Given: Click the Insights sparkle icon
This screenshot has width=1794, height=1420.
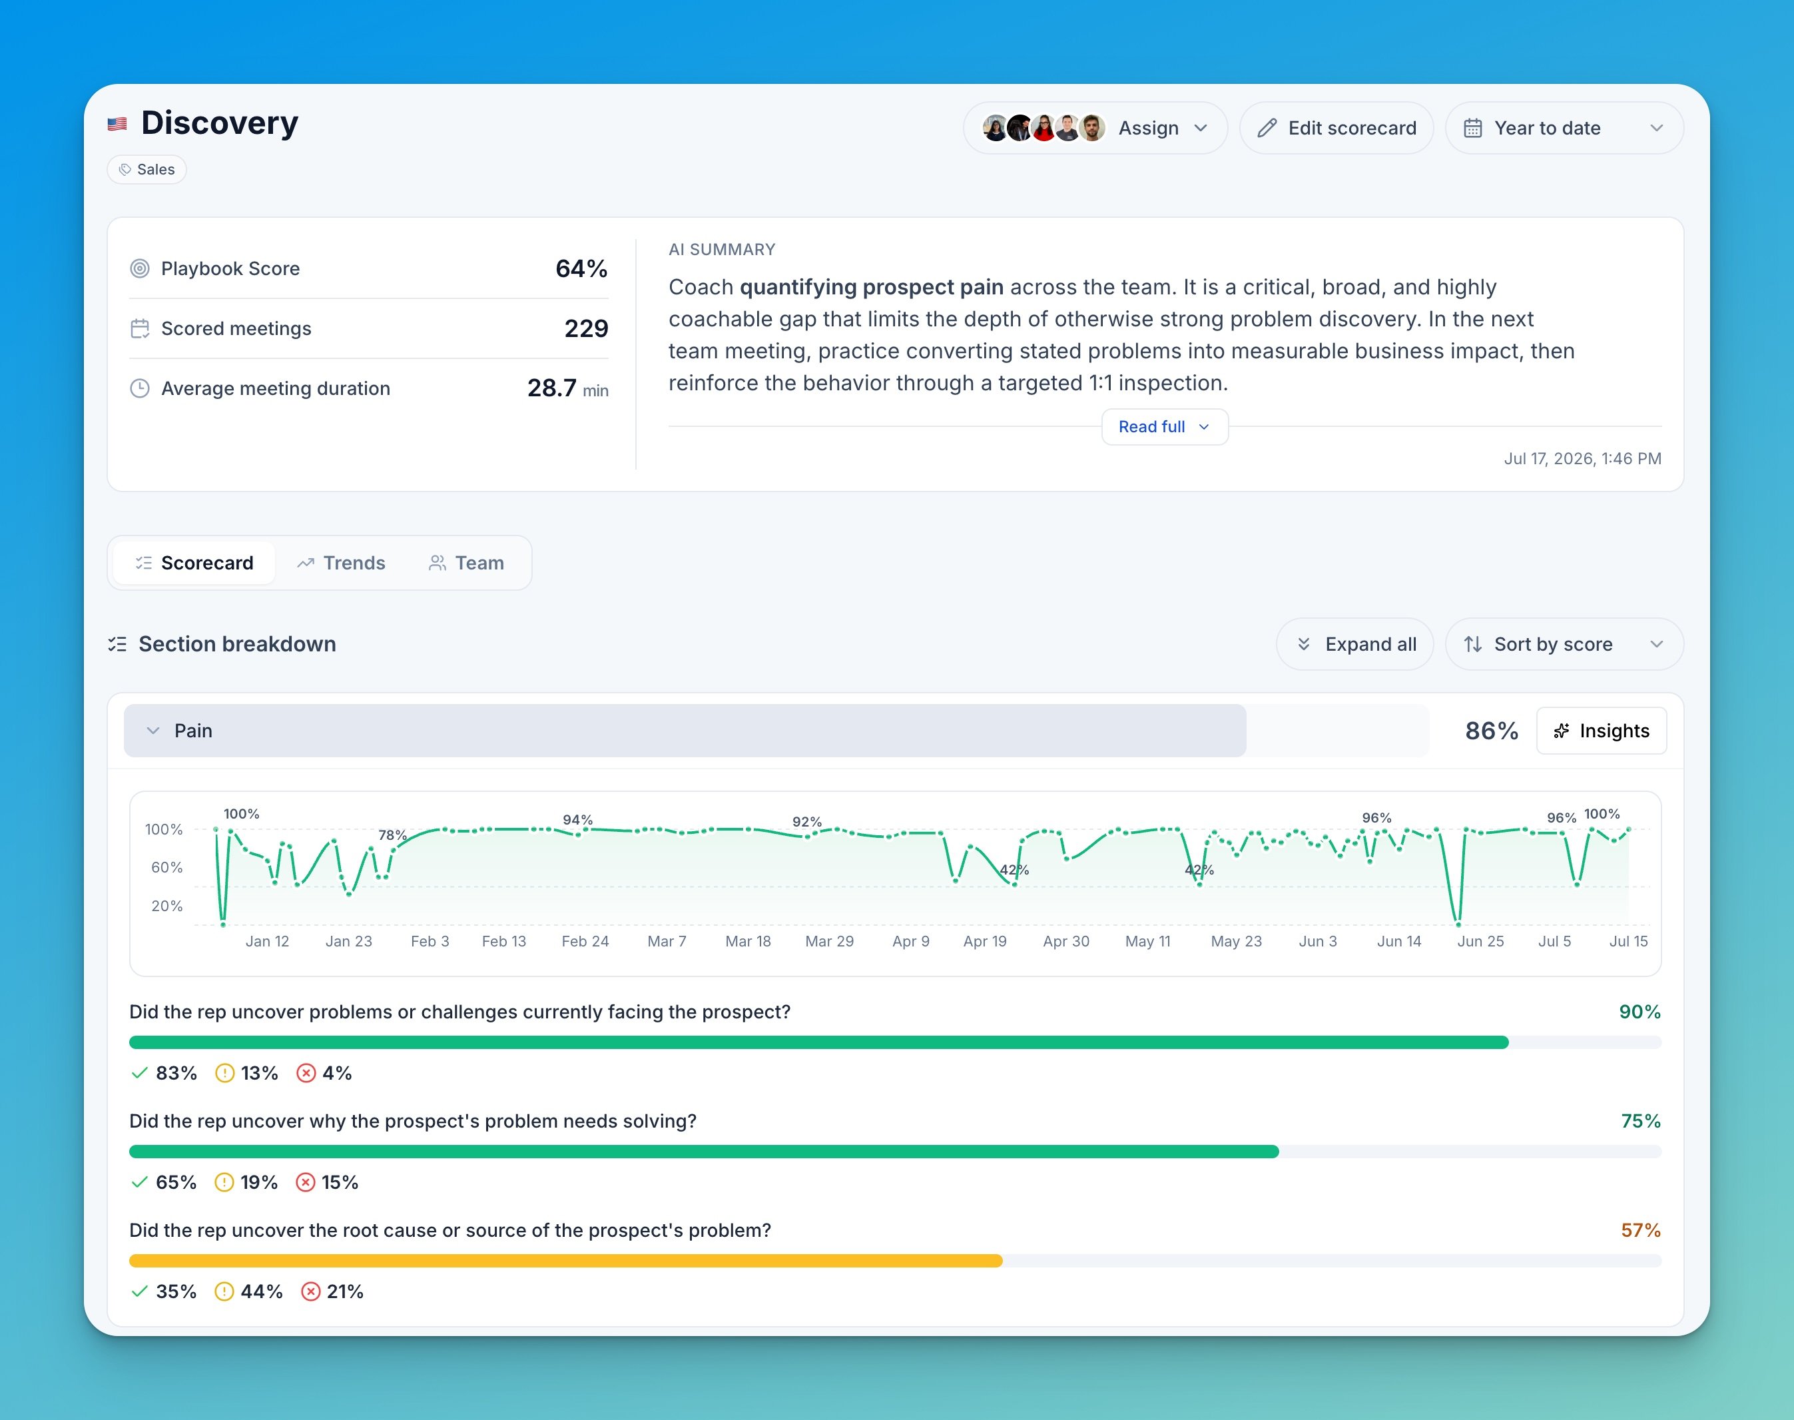Looking at the screenshot, I should pyautogui.click(x=1561, y=731).
